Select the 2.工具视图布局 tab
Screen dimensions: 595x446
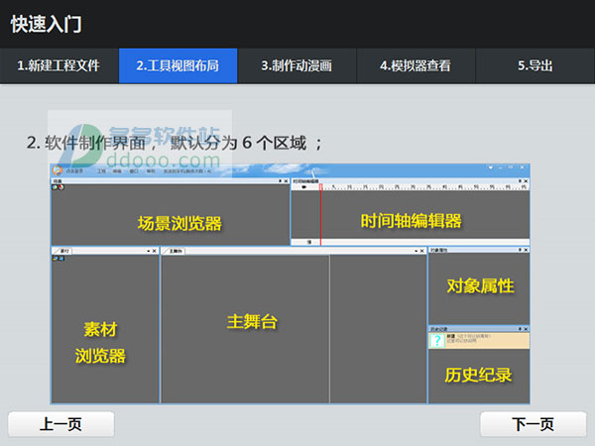[x=178, y=66]
